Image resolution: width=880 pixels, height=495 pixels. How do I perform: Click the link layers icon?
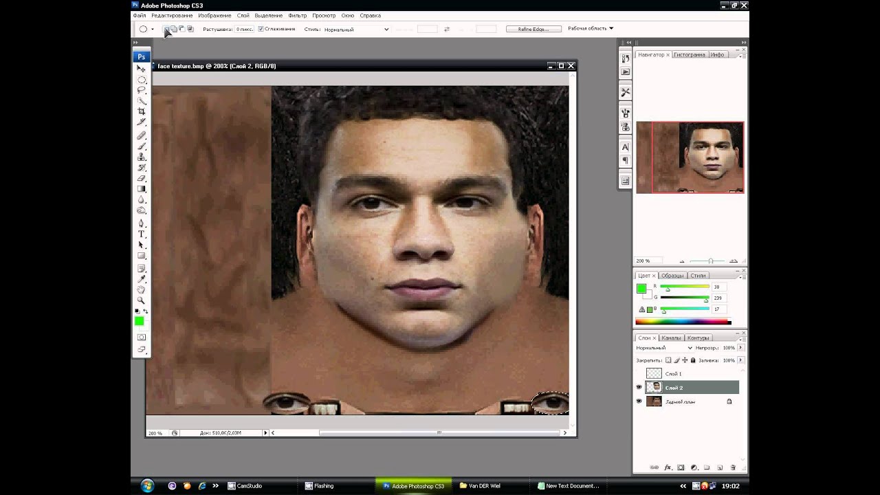click(654, 467)
